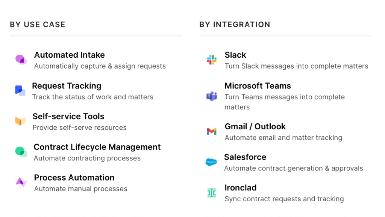Click the blue Request Tracking icon
Screen dimensions: 385x217
[x=20, y=90]
